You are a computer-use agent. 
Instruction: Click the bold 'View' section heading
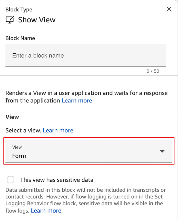click(12, 117)
